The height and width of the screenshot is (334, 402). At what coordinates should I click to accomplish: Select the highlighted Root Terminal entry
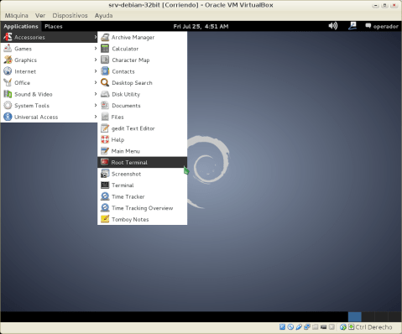click(x=142, y=162)
